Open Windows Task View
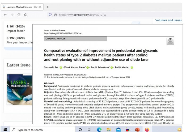This screenshot has width=186, height=132. 90,130
